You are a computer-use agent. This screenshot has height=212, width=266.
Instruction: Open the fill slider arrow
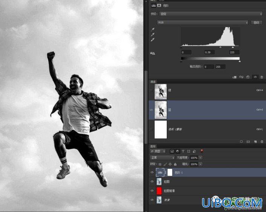[x=200, y=164]
